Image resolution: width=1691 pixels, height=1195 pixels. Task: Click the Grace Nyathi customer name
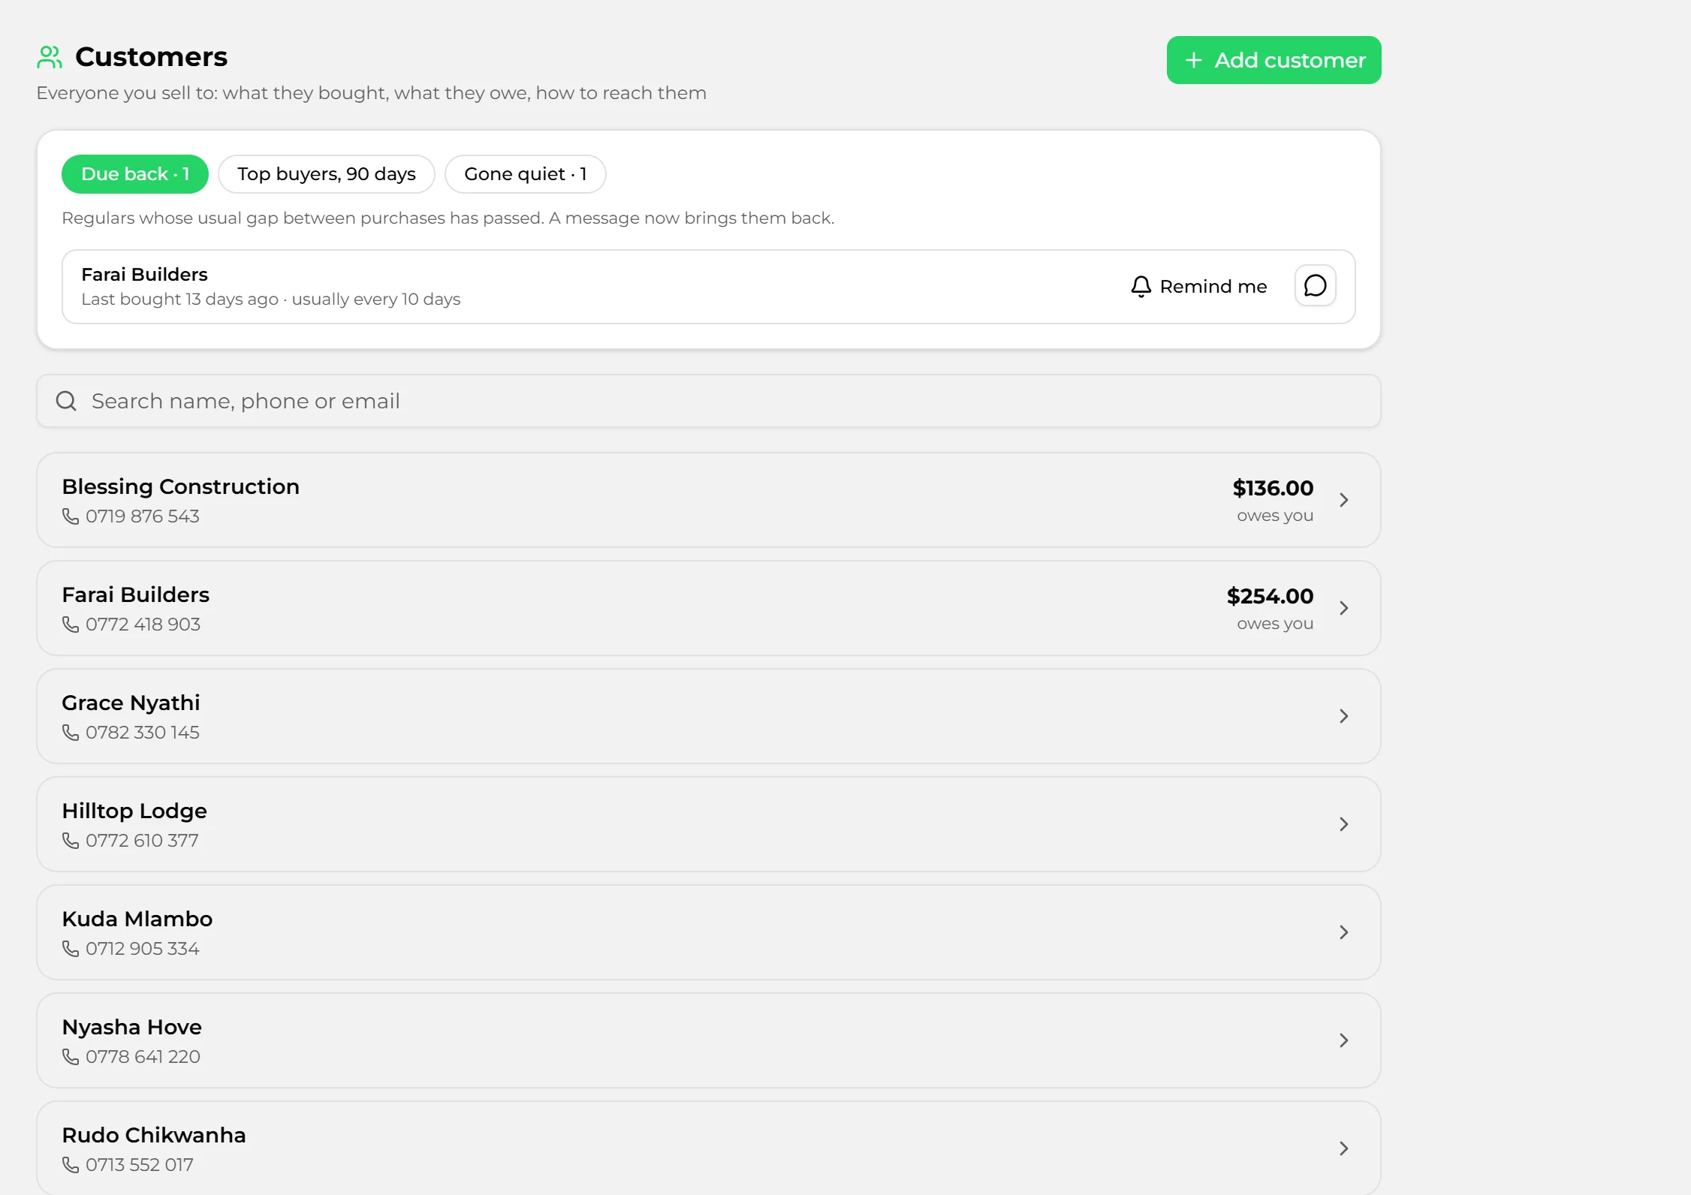tap(131, 703)
